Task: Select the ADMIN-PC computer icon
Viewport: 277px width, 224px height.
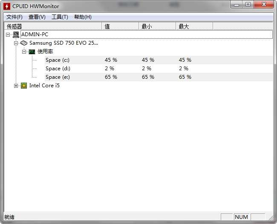Action: click(x=16, y=34)
